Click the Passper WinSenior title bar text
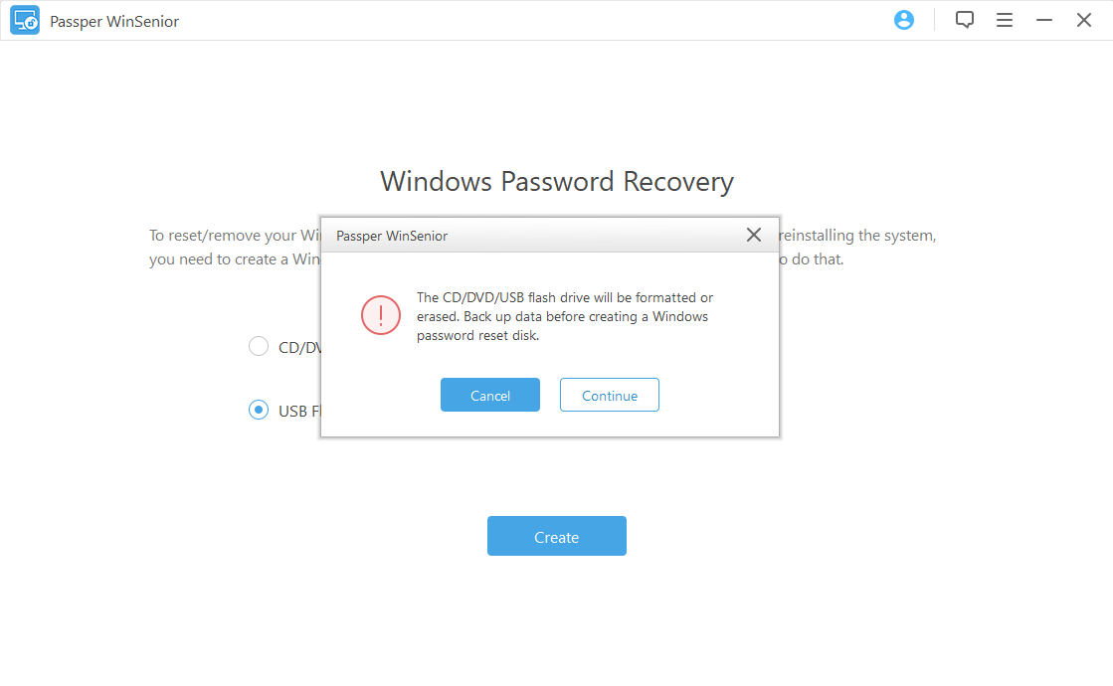The height and width of the screenshot is (686, 1113). (x=114, y=21)
